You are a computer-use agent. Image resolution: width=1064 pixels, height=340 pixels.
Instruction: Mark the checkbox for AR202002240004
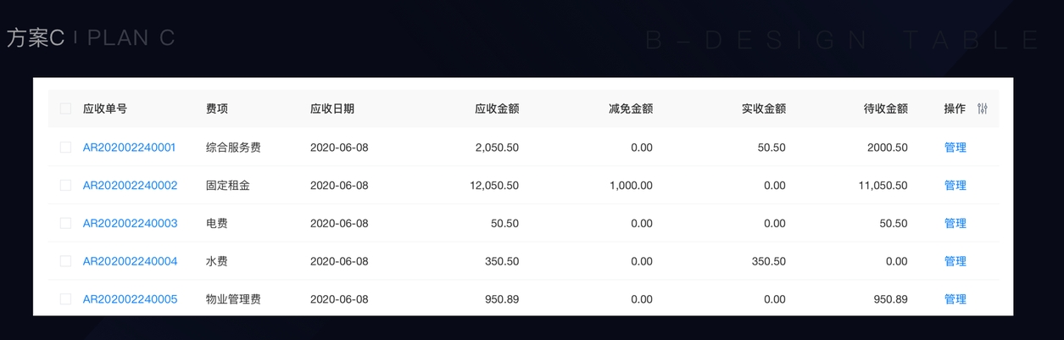point(65,261)
